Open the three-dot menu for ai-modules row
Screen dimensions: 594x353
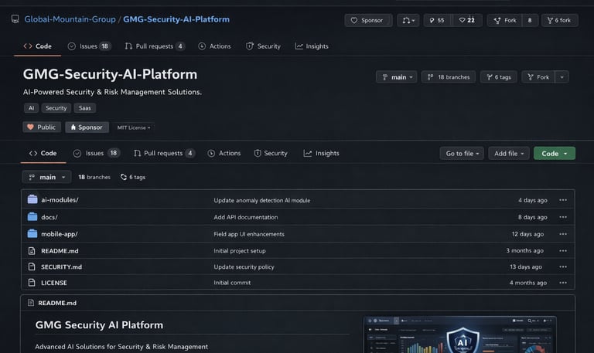coord(563,200)
